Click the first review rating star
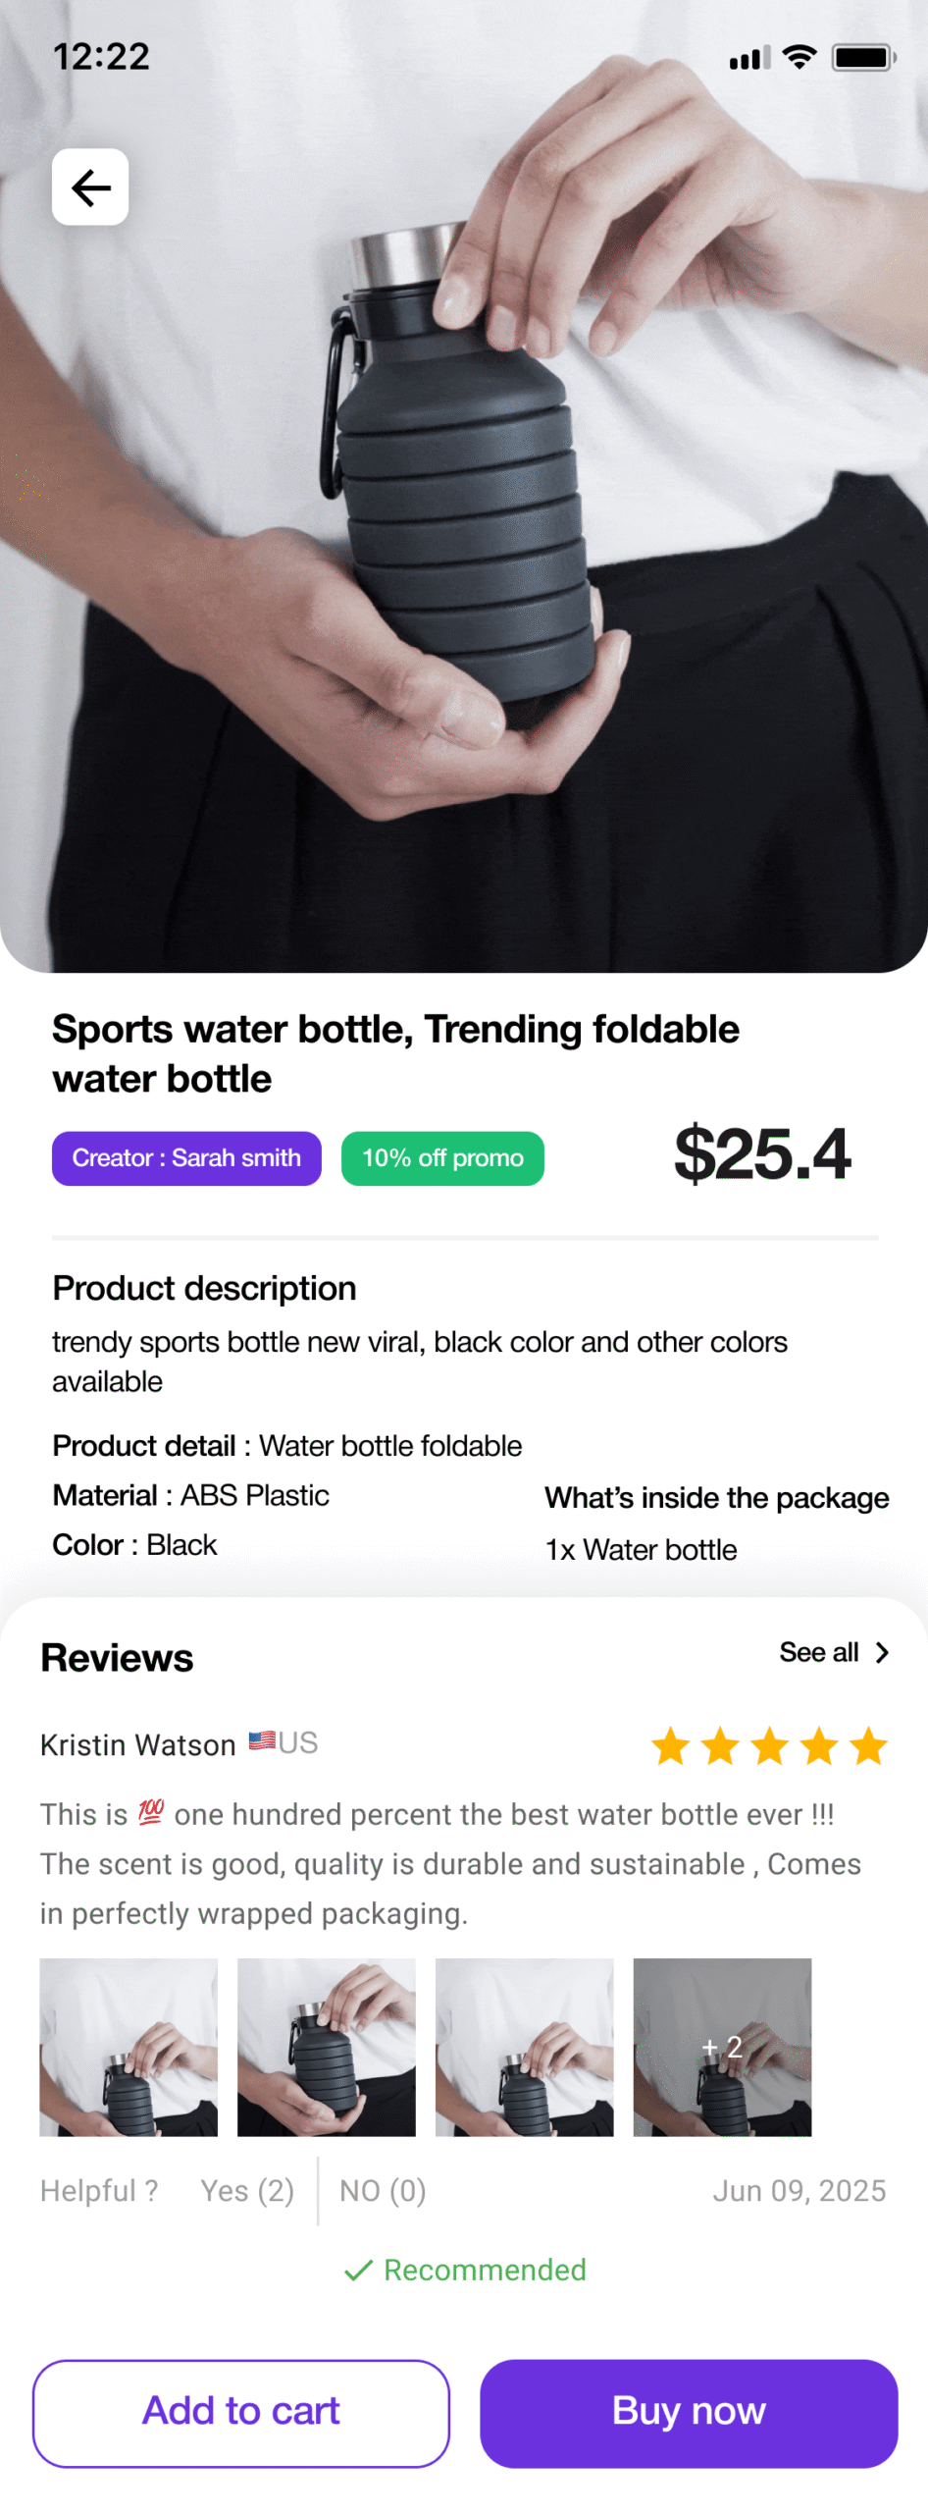928x2513 pixels. click(x=671, y=1746)
